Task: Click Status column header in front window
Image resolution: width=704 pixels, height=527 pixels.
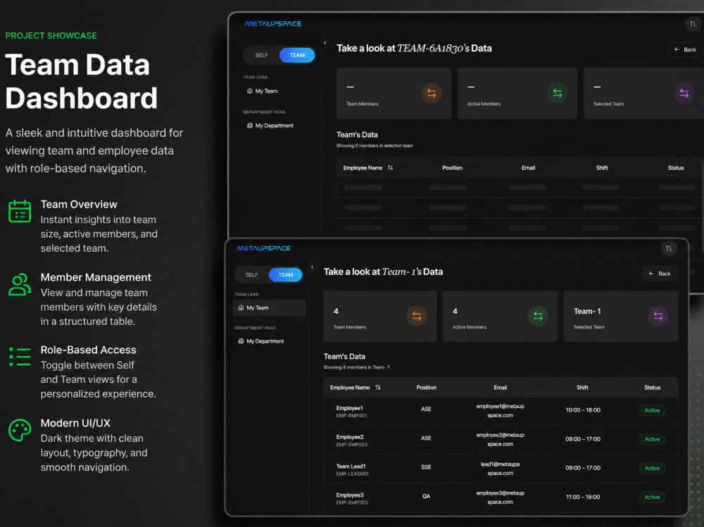Action: (x=652, y=388)
